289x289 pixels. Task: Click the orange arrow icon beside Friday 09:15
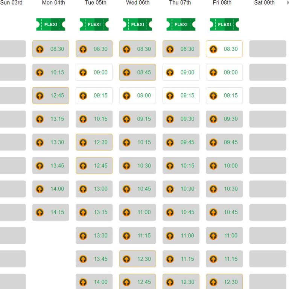coord(213,96)
